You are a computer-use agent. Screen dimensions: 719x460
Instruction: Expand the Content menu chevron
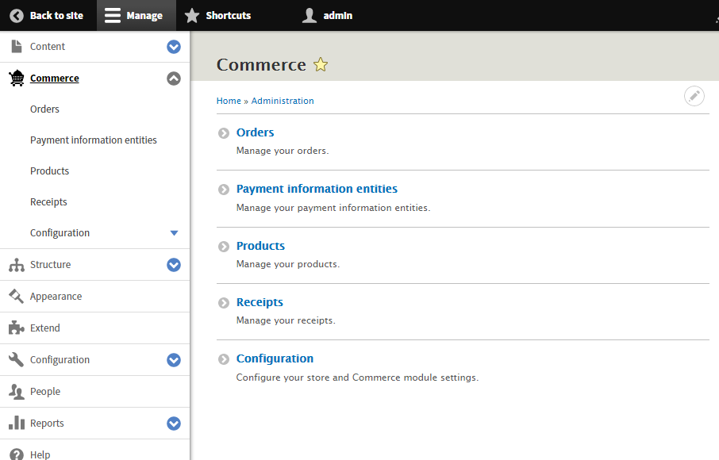[x=174, y=47]
